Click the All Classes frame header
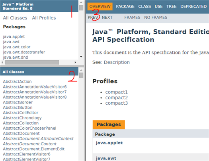209x161 pixels. [13, 72]
